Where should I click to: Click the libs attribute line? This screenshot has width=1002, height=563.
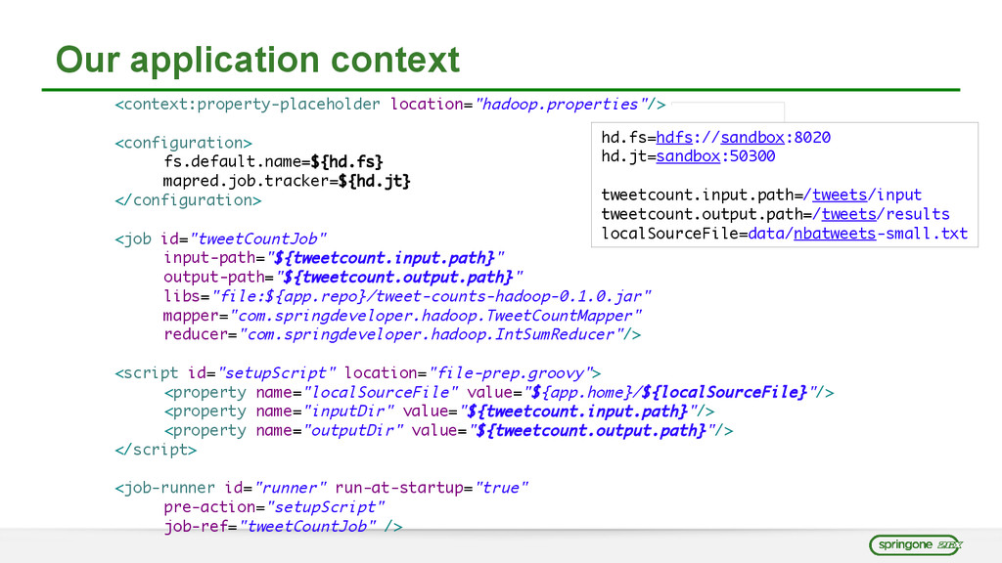407,296
